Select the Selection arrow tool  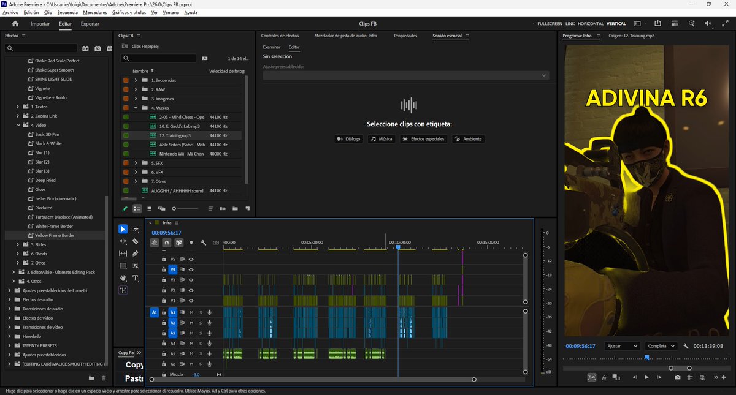click(123, 229)
